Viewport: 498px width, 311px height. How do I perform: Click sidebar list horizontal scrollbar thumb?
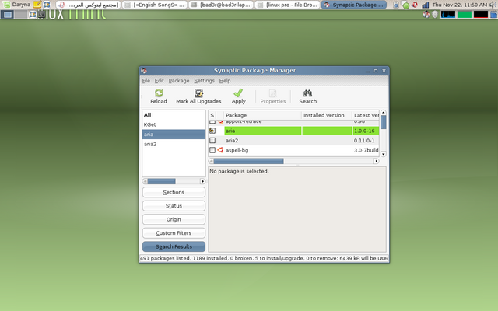[x=161, y=181]
